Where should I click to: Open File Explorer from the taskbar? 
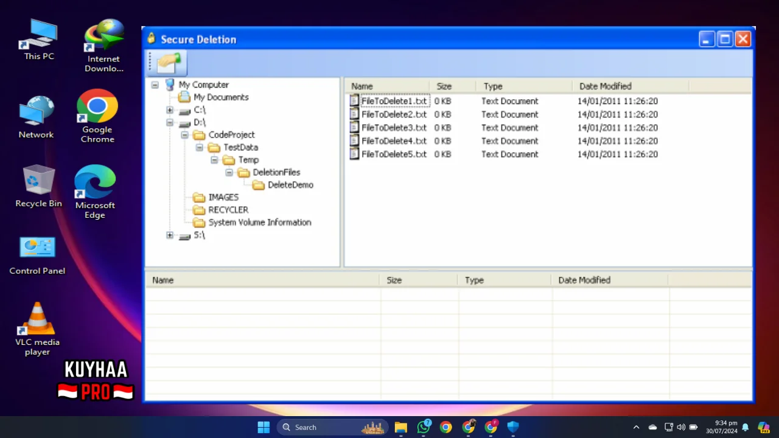click(400, 427)
